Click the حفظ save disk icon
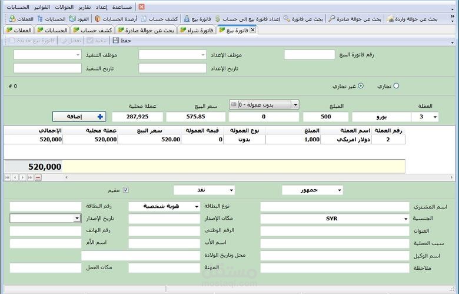Image resolution: width=459 pixels, height=294 pixels. [115, 41]
